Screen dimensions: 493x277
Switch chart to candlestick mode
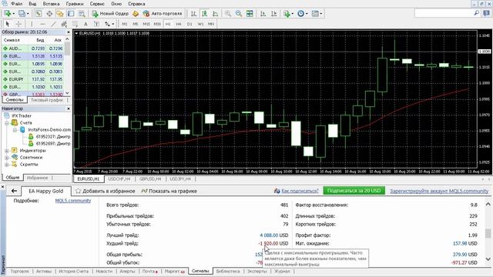204,14
